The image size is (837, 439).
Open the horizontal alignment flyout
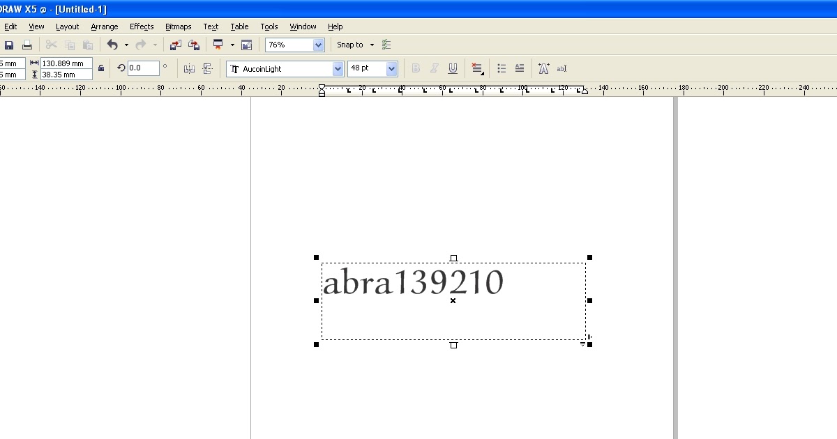(478, 68)
